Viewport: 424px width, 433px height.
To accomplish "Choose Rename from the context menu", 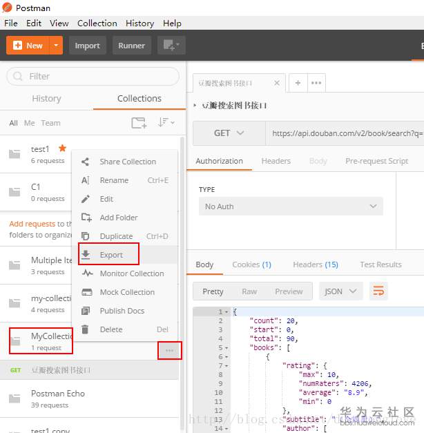I will pos(125,180).
